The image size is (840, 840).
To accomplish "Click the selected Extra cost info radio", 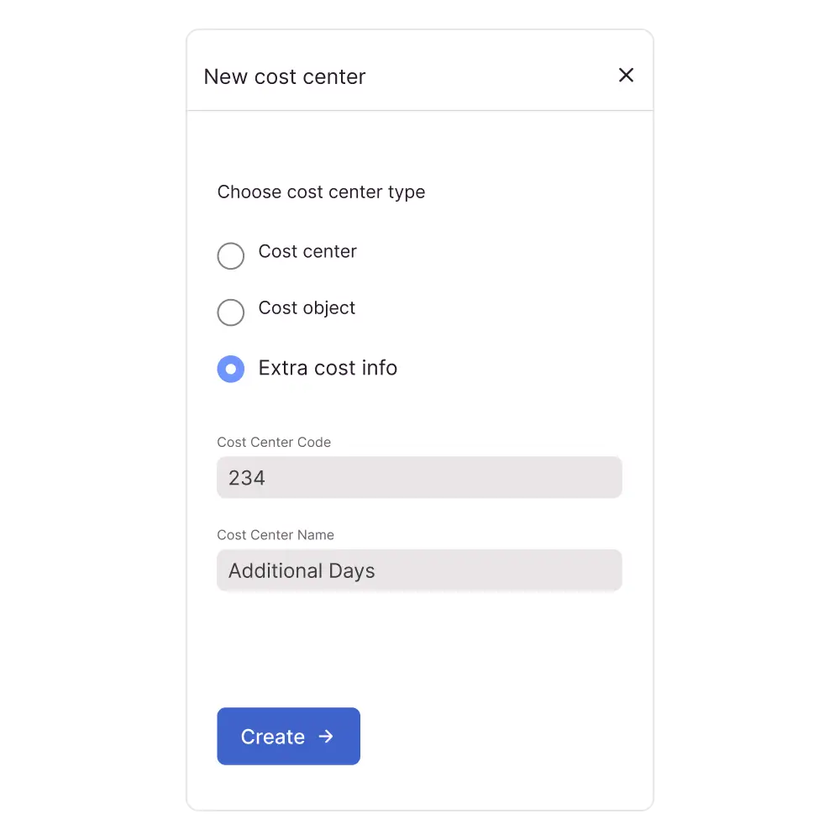I will pos(231,369).
